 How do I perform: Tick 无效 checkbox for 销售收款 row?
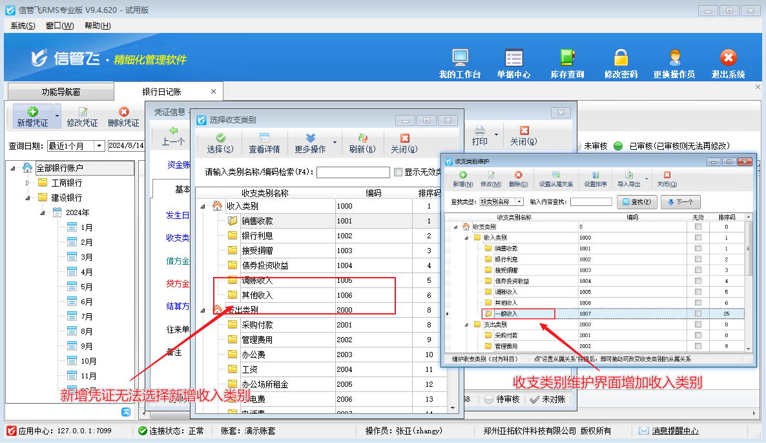[698, 248]
